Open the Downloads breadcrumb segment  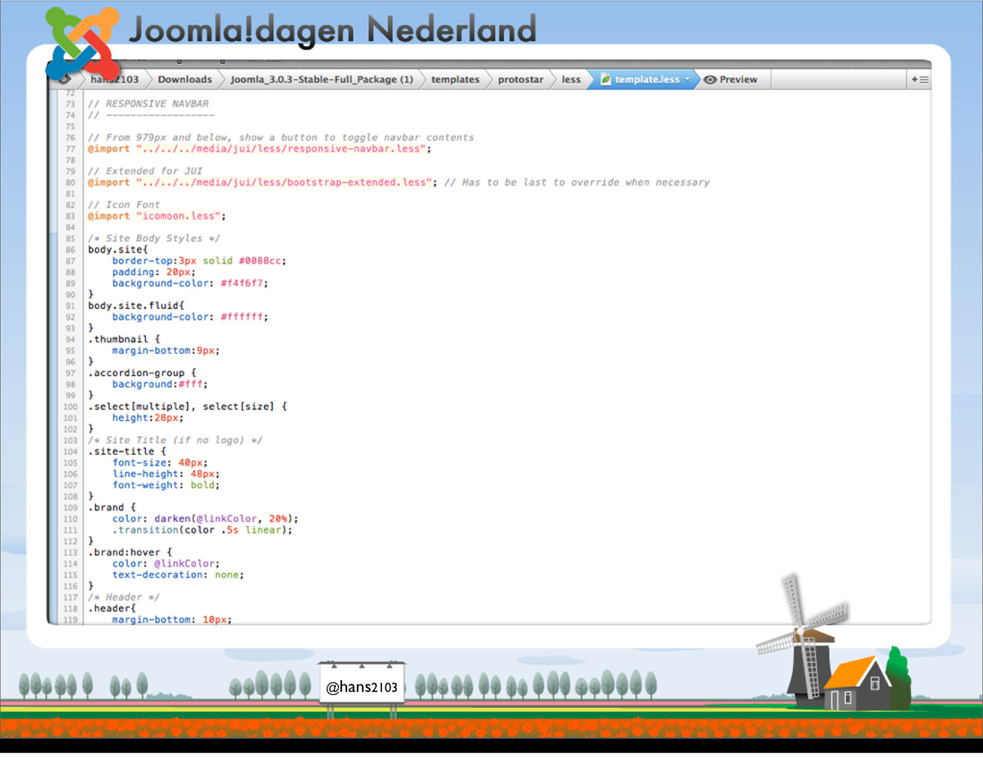point(184,80)
